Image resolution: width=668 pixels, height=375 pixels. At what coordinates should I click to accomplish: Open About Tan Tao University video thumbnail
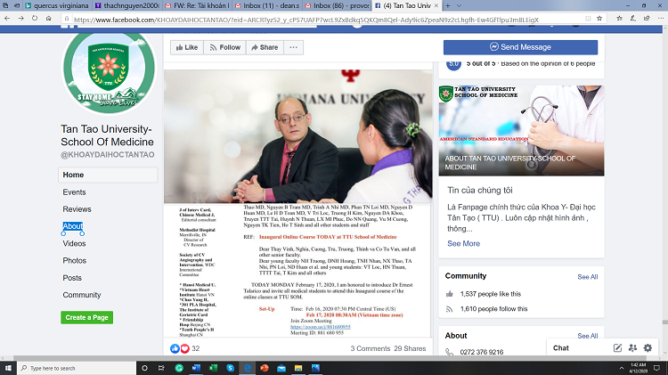click(x=521, y=130)
